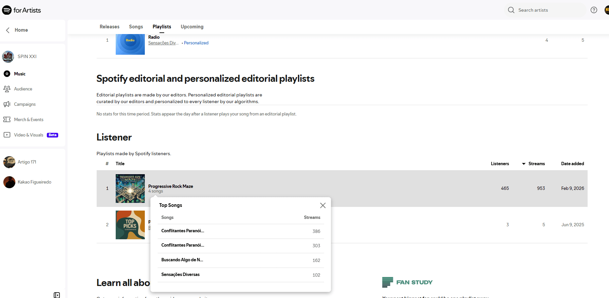
Task: Open the Songs tab
Action: pos(136,27)
